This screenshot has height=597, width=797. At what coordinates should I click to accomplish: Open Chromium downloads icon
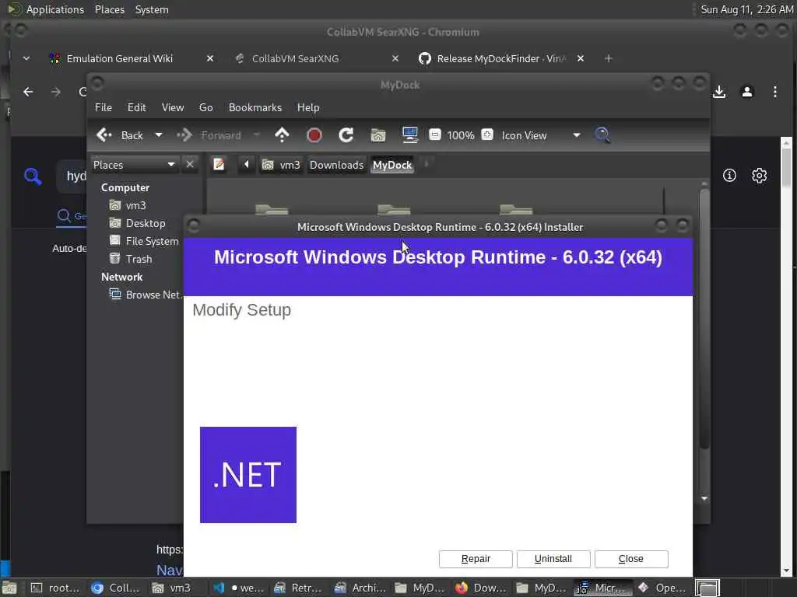(x=718, y=92)
